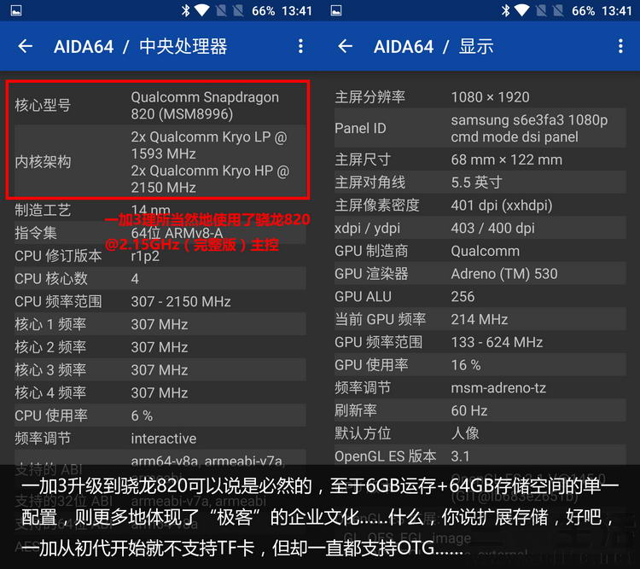Select the Panel ID samsung row
This screenshot has height=569, width=640.
(x=480, y=128)
